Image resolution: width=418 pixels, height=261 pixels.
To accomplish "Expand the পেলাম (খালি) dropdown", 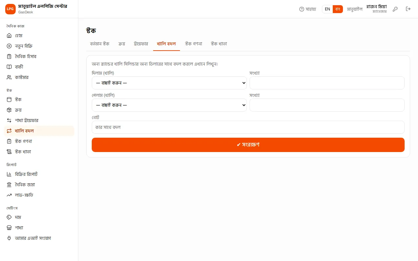I will pyautogui.click(x=169, y=105).
